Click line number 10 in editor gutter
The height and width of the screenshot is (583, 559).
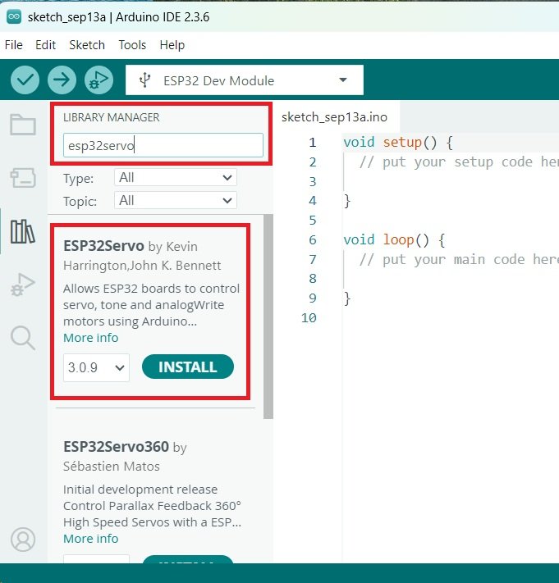(309, 318)
